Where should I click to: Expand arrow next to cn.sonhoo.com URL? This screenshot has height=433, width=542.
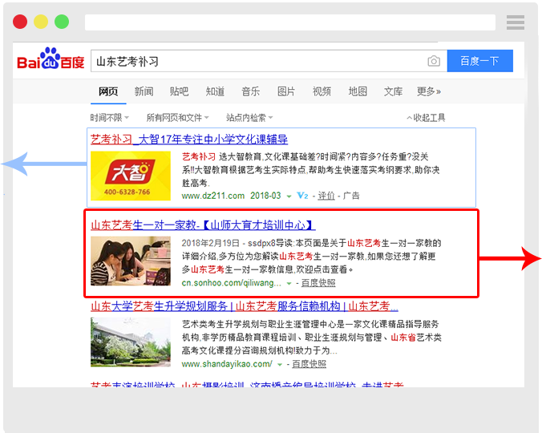click(x=289, y=283)
